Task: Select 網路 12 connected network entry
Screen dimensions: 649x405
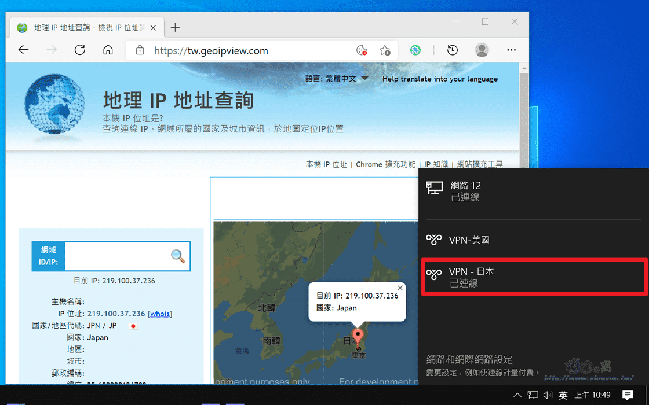Action: point(534,192)
